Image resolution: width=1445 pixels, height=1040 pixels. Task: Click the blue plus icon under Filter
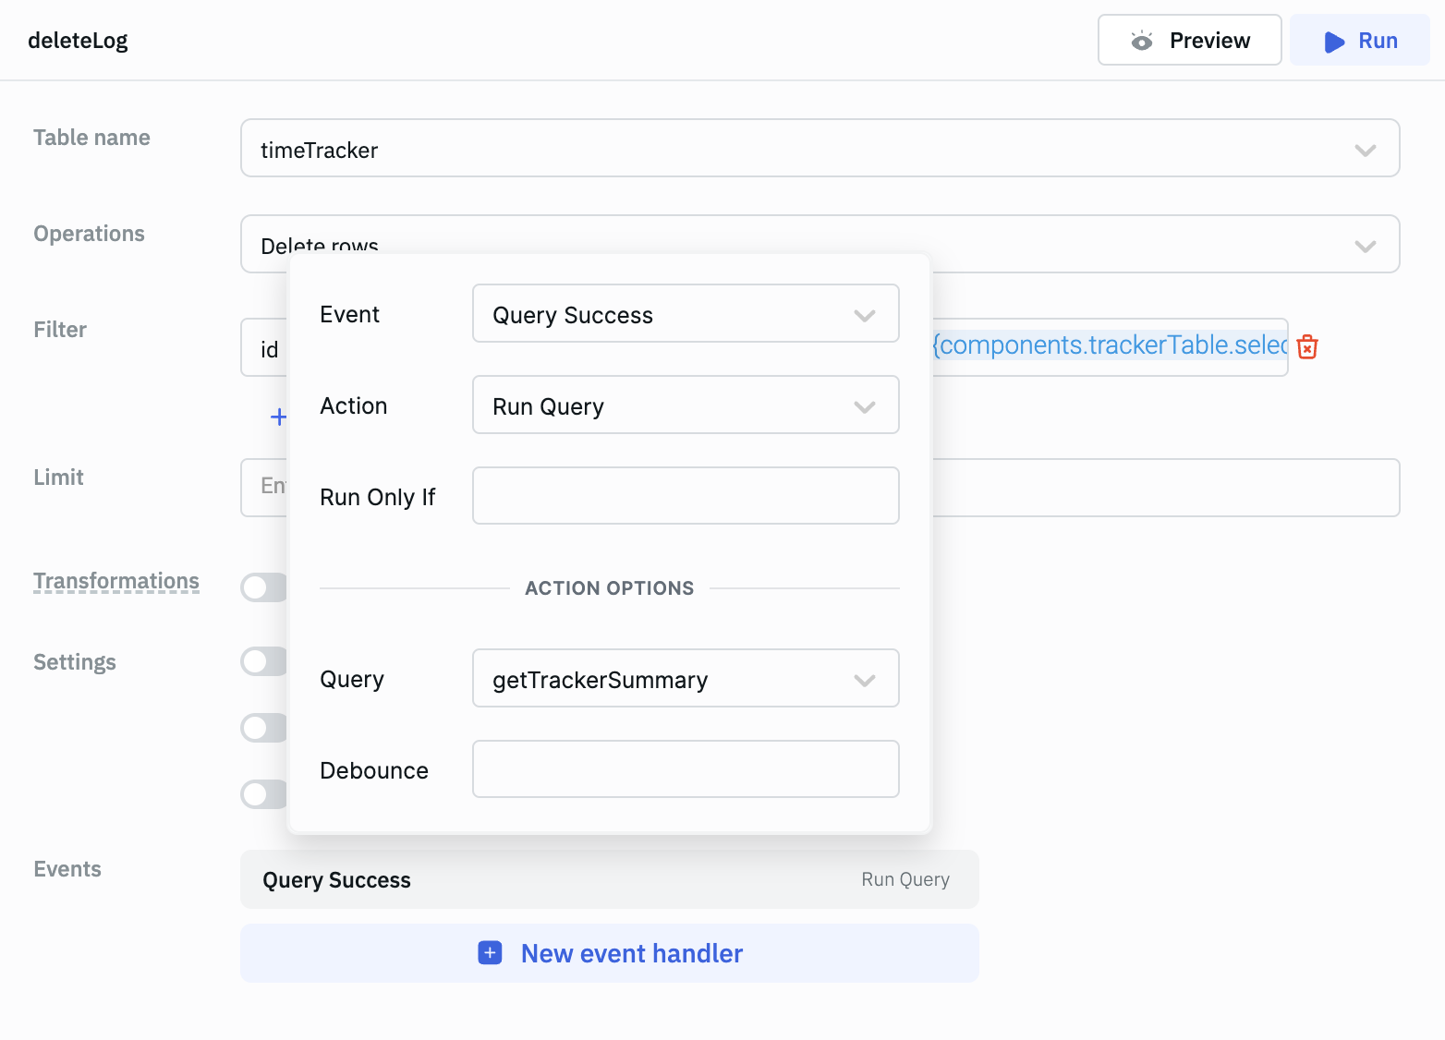point(277,417)
